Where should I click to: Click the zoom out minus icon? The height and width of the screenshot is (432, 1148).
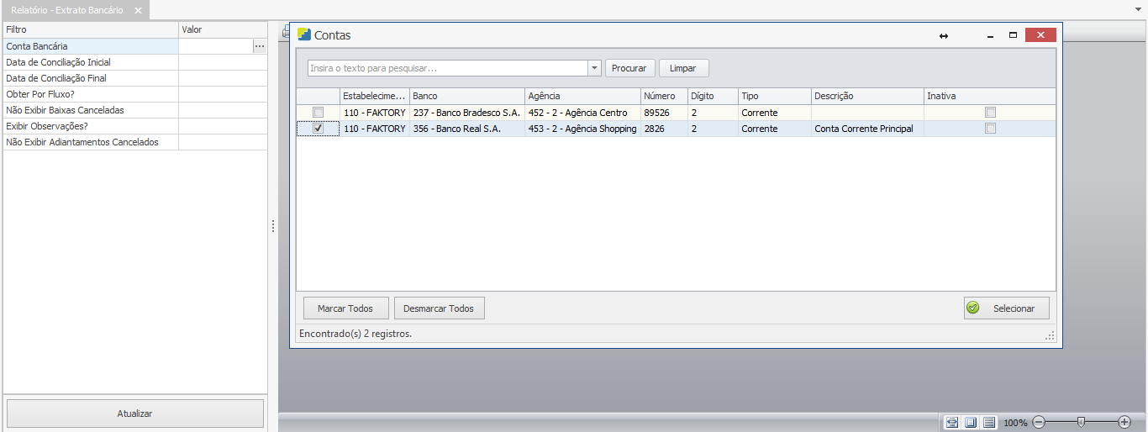tap(1039, 422)
